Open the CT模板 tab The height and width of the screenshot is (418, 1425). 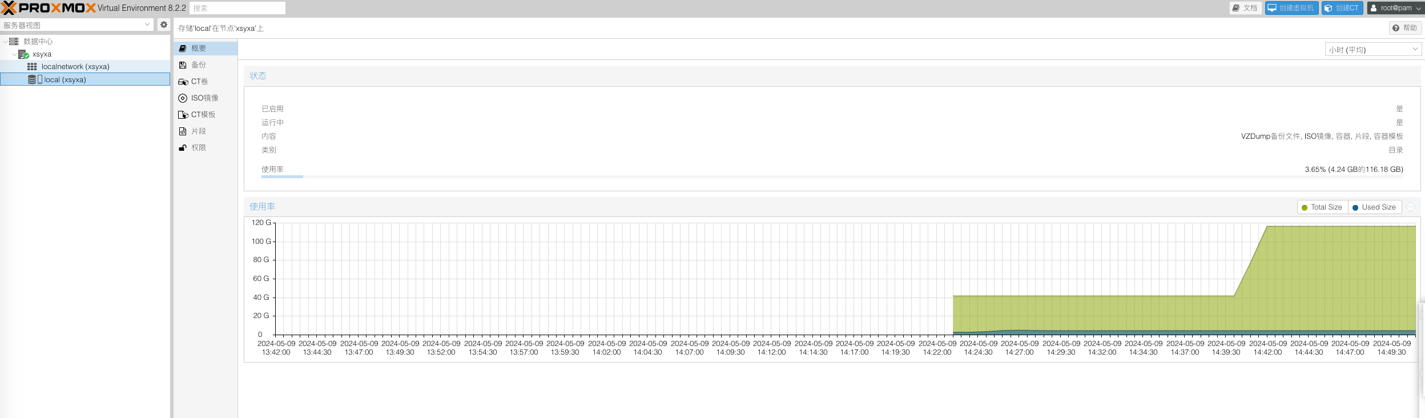(203, 115)
